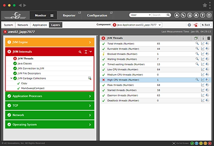Click the Back button

pos(206,25)
